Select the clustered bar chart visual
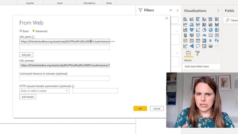 pyautogui.click(x=198, y=19)
